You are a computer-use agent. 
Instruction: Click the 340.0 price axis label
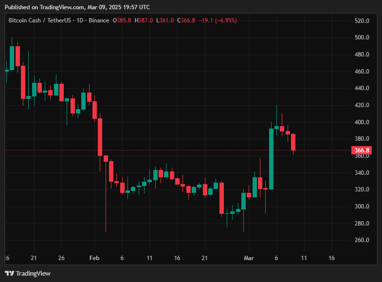point(362,173)
